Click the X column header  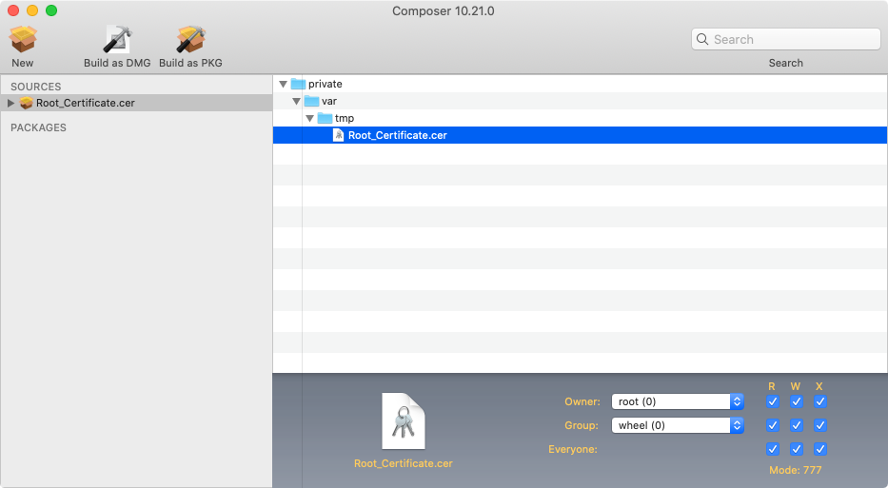coord(819,386)
